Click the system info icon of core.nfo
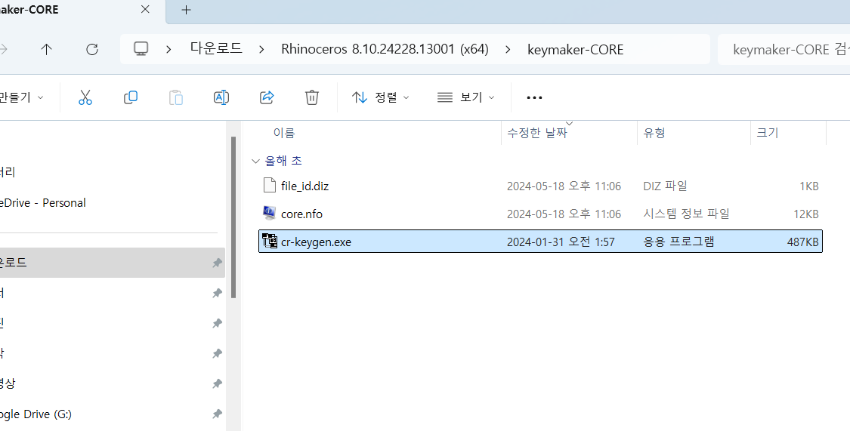Viewport: 850px width, 431px height. [270, 214]
